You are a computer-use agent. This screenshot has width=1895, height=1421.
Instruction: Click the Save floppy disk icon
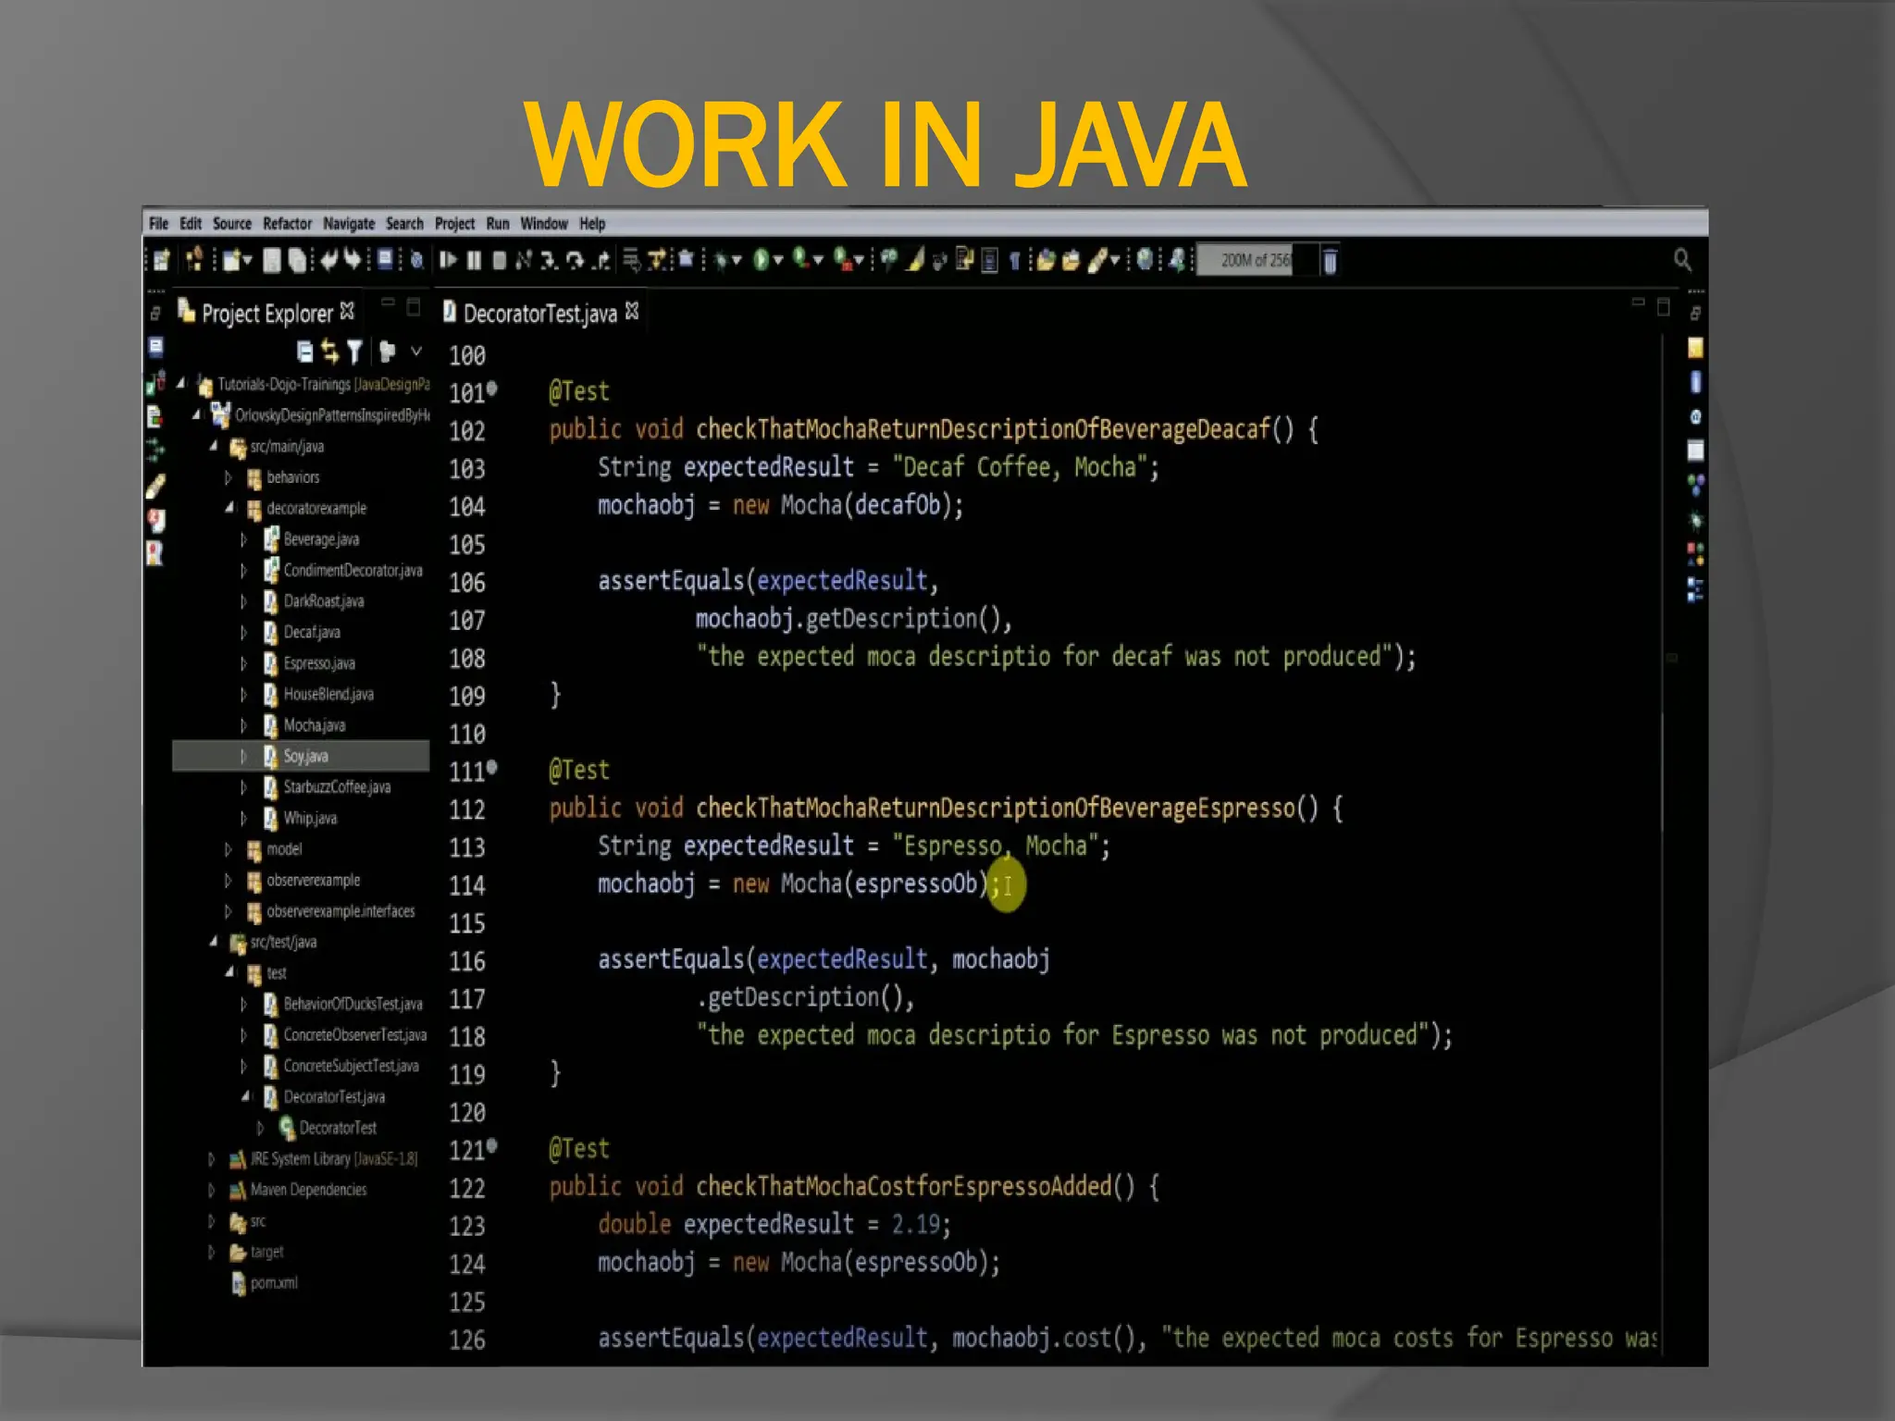(272, 260)
